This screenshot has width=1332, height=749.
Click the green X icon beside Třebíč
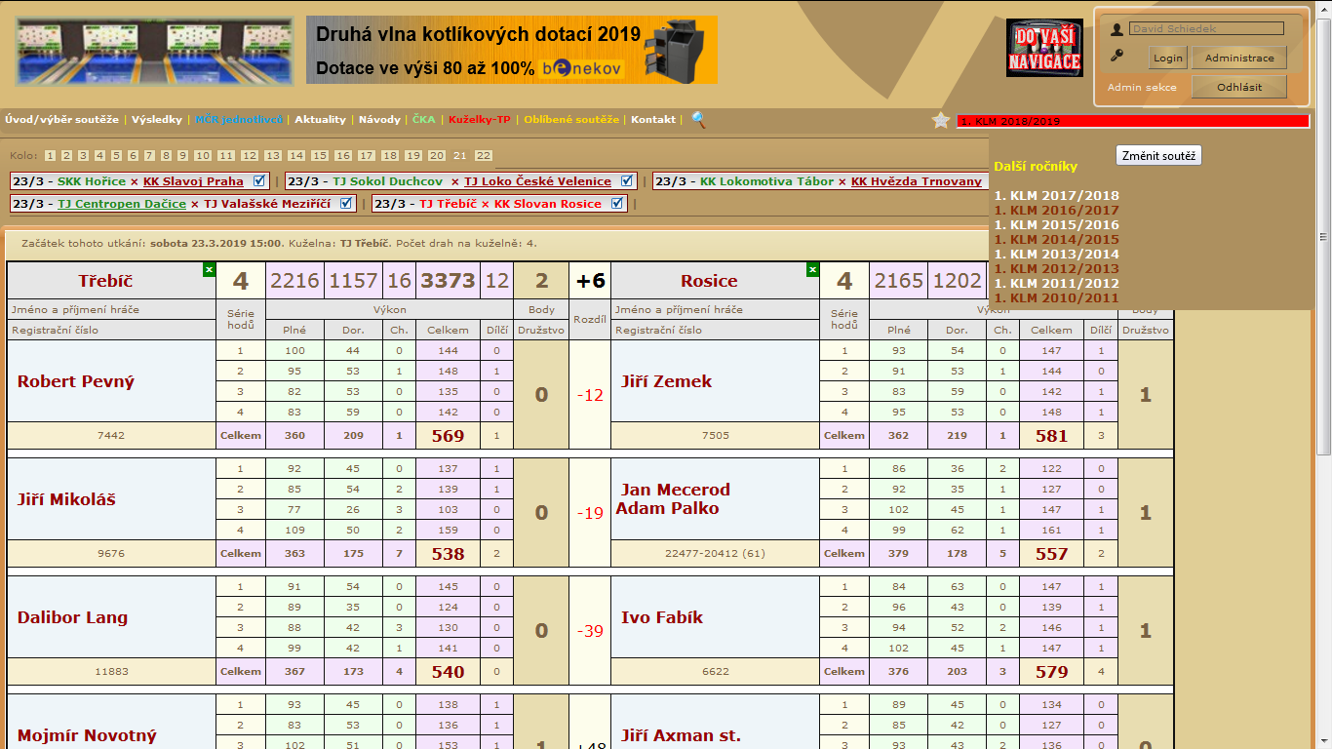(x=209, y=269)
